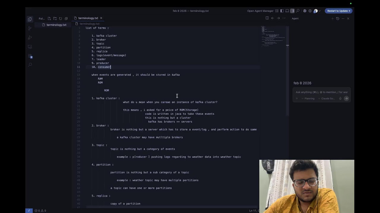Select the Agent panel tab
Viewport: 380px width, 213px height.
pyautogui.click(x=295, y=18)
